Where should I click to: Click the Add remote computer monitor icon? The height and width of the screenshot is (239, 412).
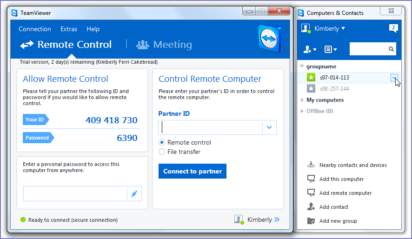click(x=311, y=193)
